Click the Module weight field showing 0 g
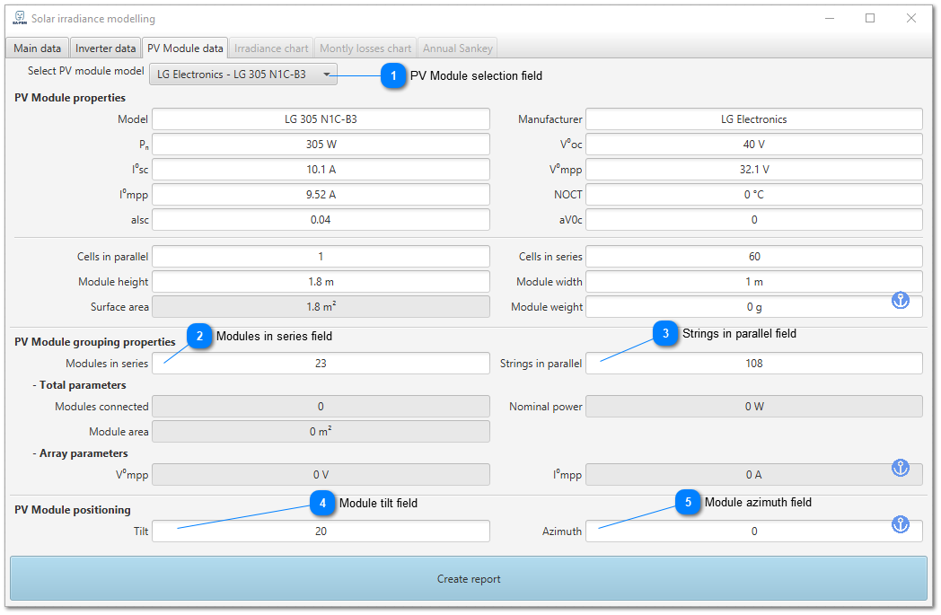The height and width of the screenshot is (615, 941). click(x=754, y=306)
